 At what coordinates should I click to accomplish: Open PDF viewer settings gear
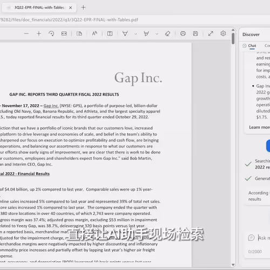click(x=223, y=33)
